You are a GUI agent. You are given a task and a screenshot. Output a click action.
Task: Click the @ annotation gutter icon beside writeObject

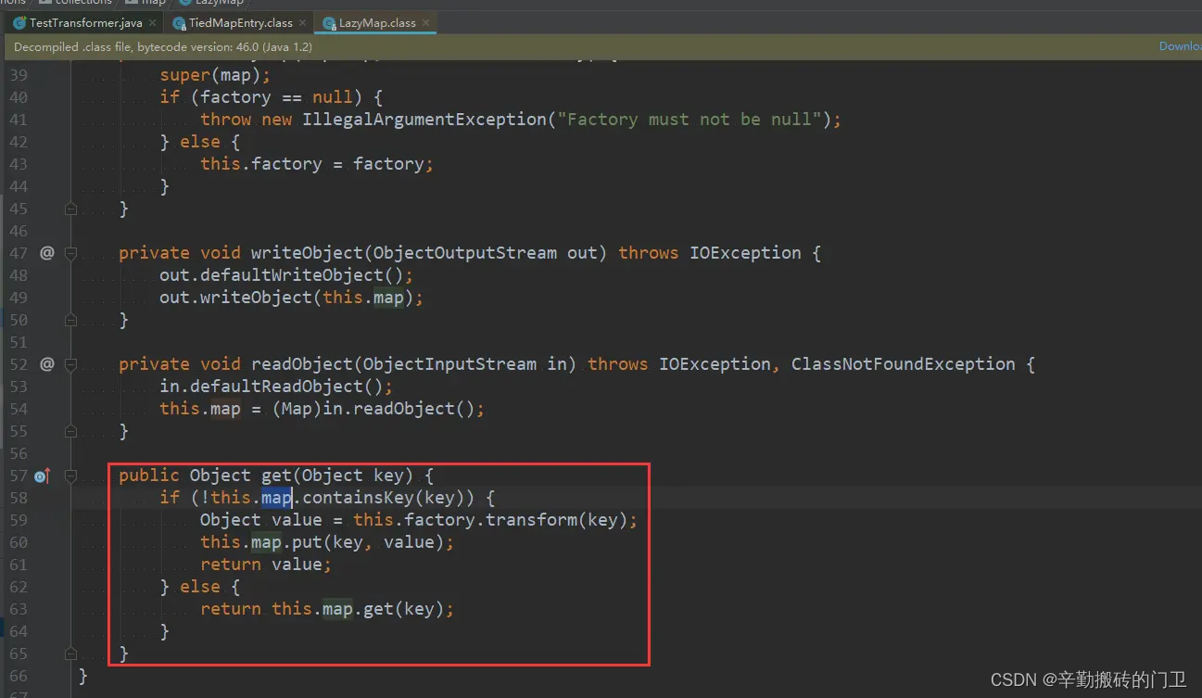[46, 252]
